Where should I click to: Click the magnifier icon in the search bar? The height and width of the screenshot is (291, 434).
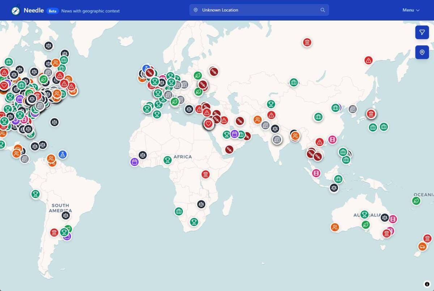click(x=323, y=10)
